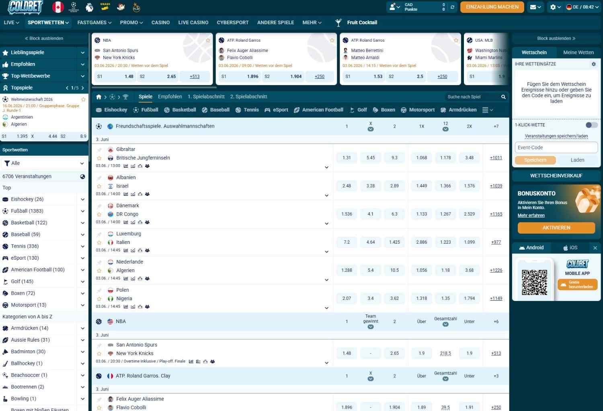Click the Speichern button

click(535, 160)
